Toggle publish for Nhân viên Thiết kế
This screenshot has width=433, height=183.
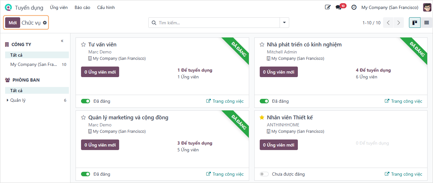264,174
